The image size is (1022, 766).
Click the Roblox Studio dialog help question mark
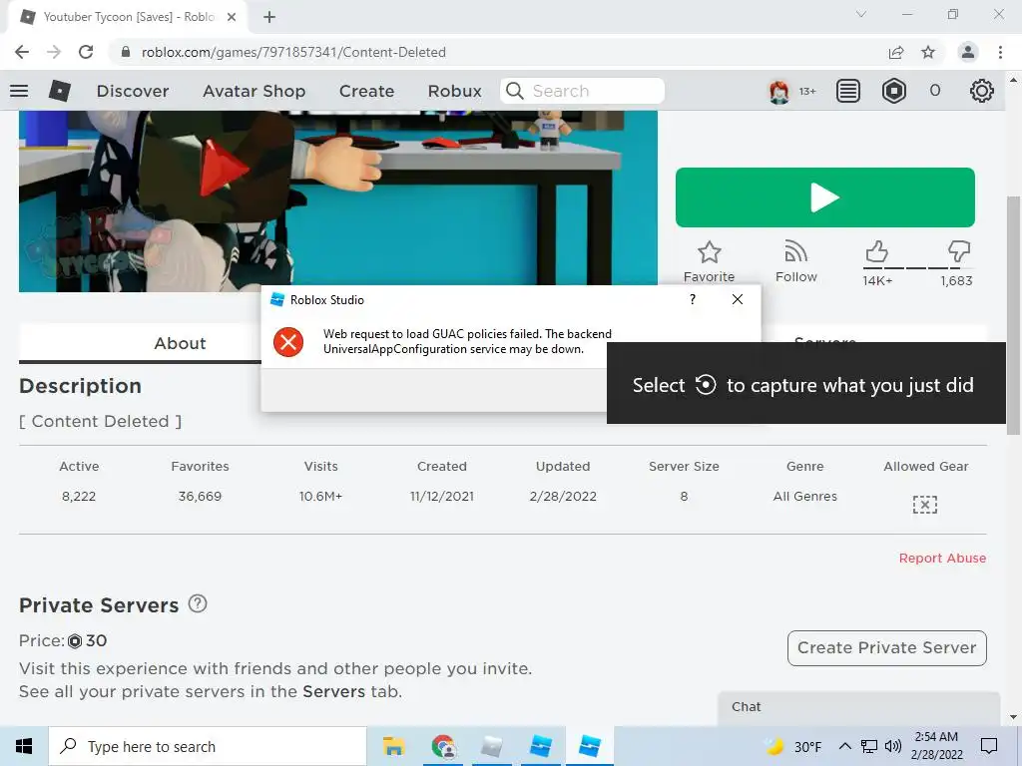pos(693,299)
